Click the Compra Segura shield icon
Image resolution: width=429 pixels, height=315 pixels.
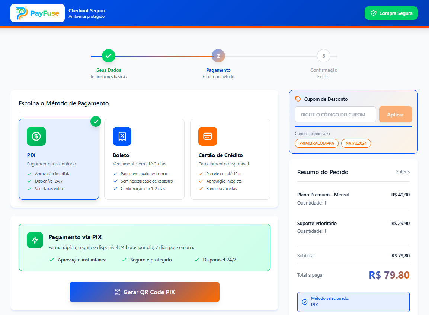coord(373,13)
